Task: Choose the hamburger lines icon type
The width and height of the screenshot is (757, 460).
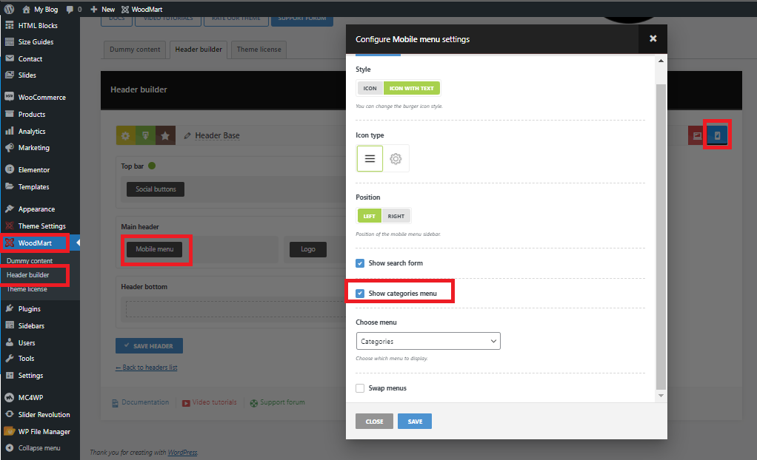Action: [370, 159]
